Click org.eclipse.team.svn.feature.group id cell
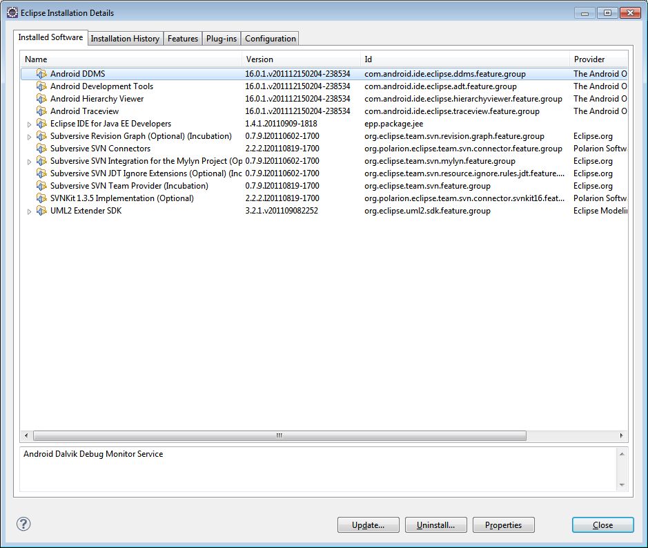Image resolution: width=648 pixels, height=548 pixels. point(427,185)
